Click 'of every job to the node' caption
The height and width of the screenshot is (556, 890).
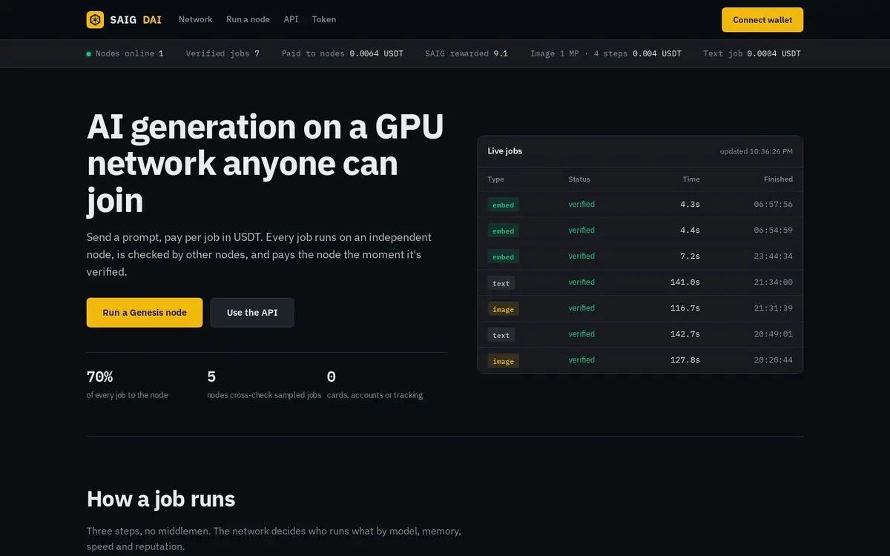point(128,396)
